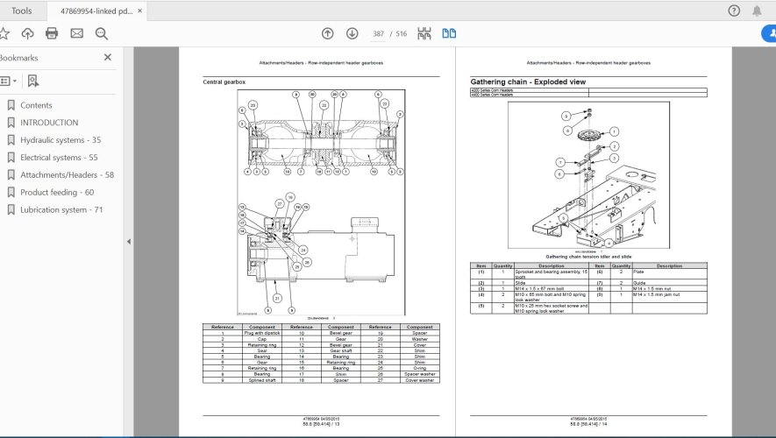Click the add new bookmark icon
This screenshot has height=438, width=776.
tap(32, 81)
